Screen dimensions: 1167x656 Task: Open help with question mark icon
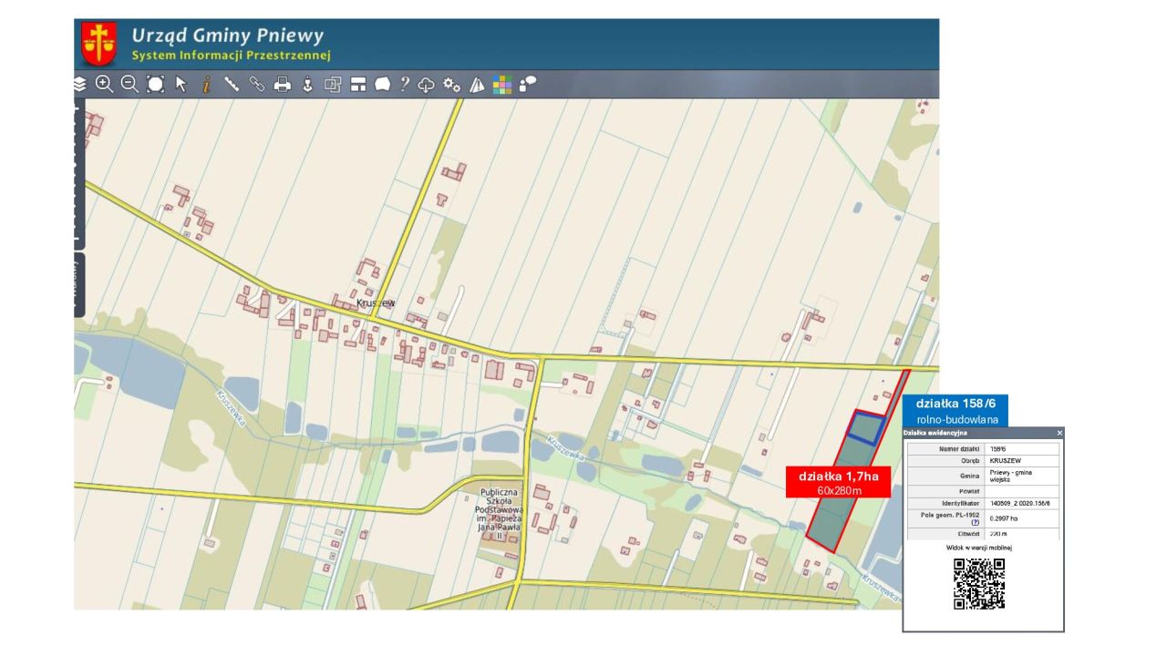[x=405, y=84]
